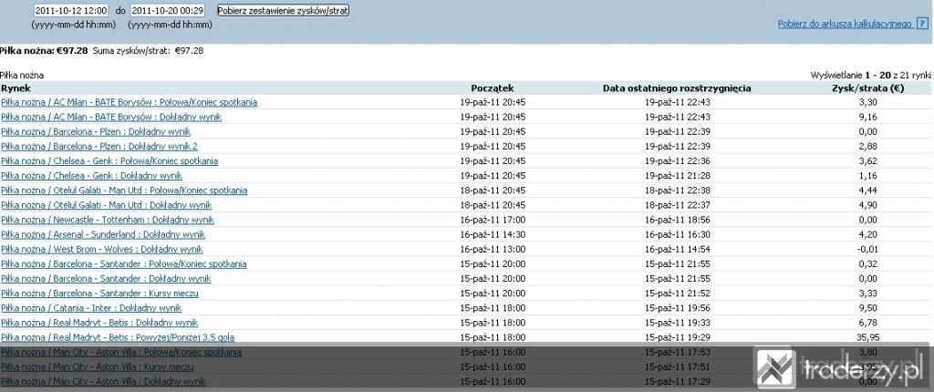934x392 pixels.
Task: Open Real Madryt - Betis Powyżej/Poniżej 3.5 gola
Action: [118, 337]
